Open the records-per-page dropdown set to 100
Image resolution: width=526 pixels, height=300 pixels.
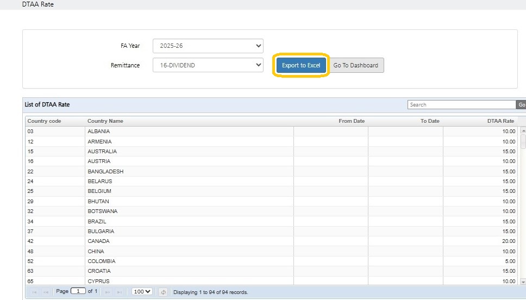tap(142, 292)
